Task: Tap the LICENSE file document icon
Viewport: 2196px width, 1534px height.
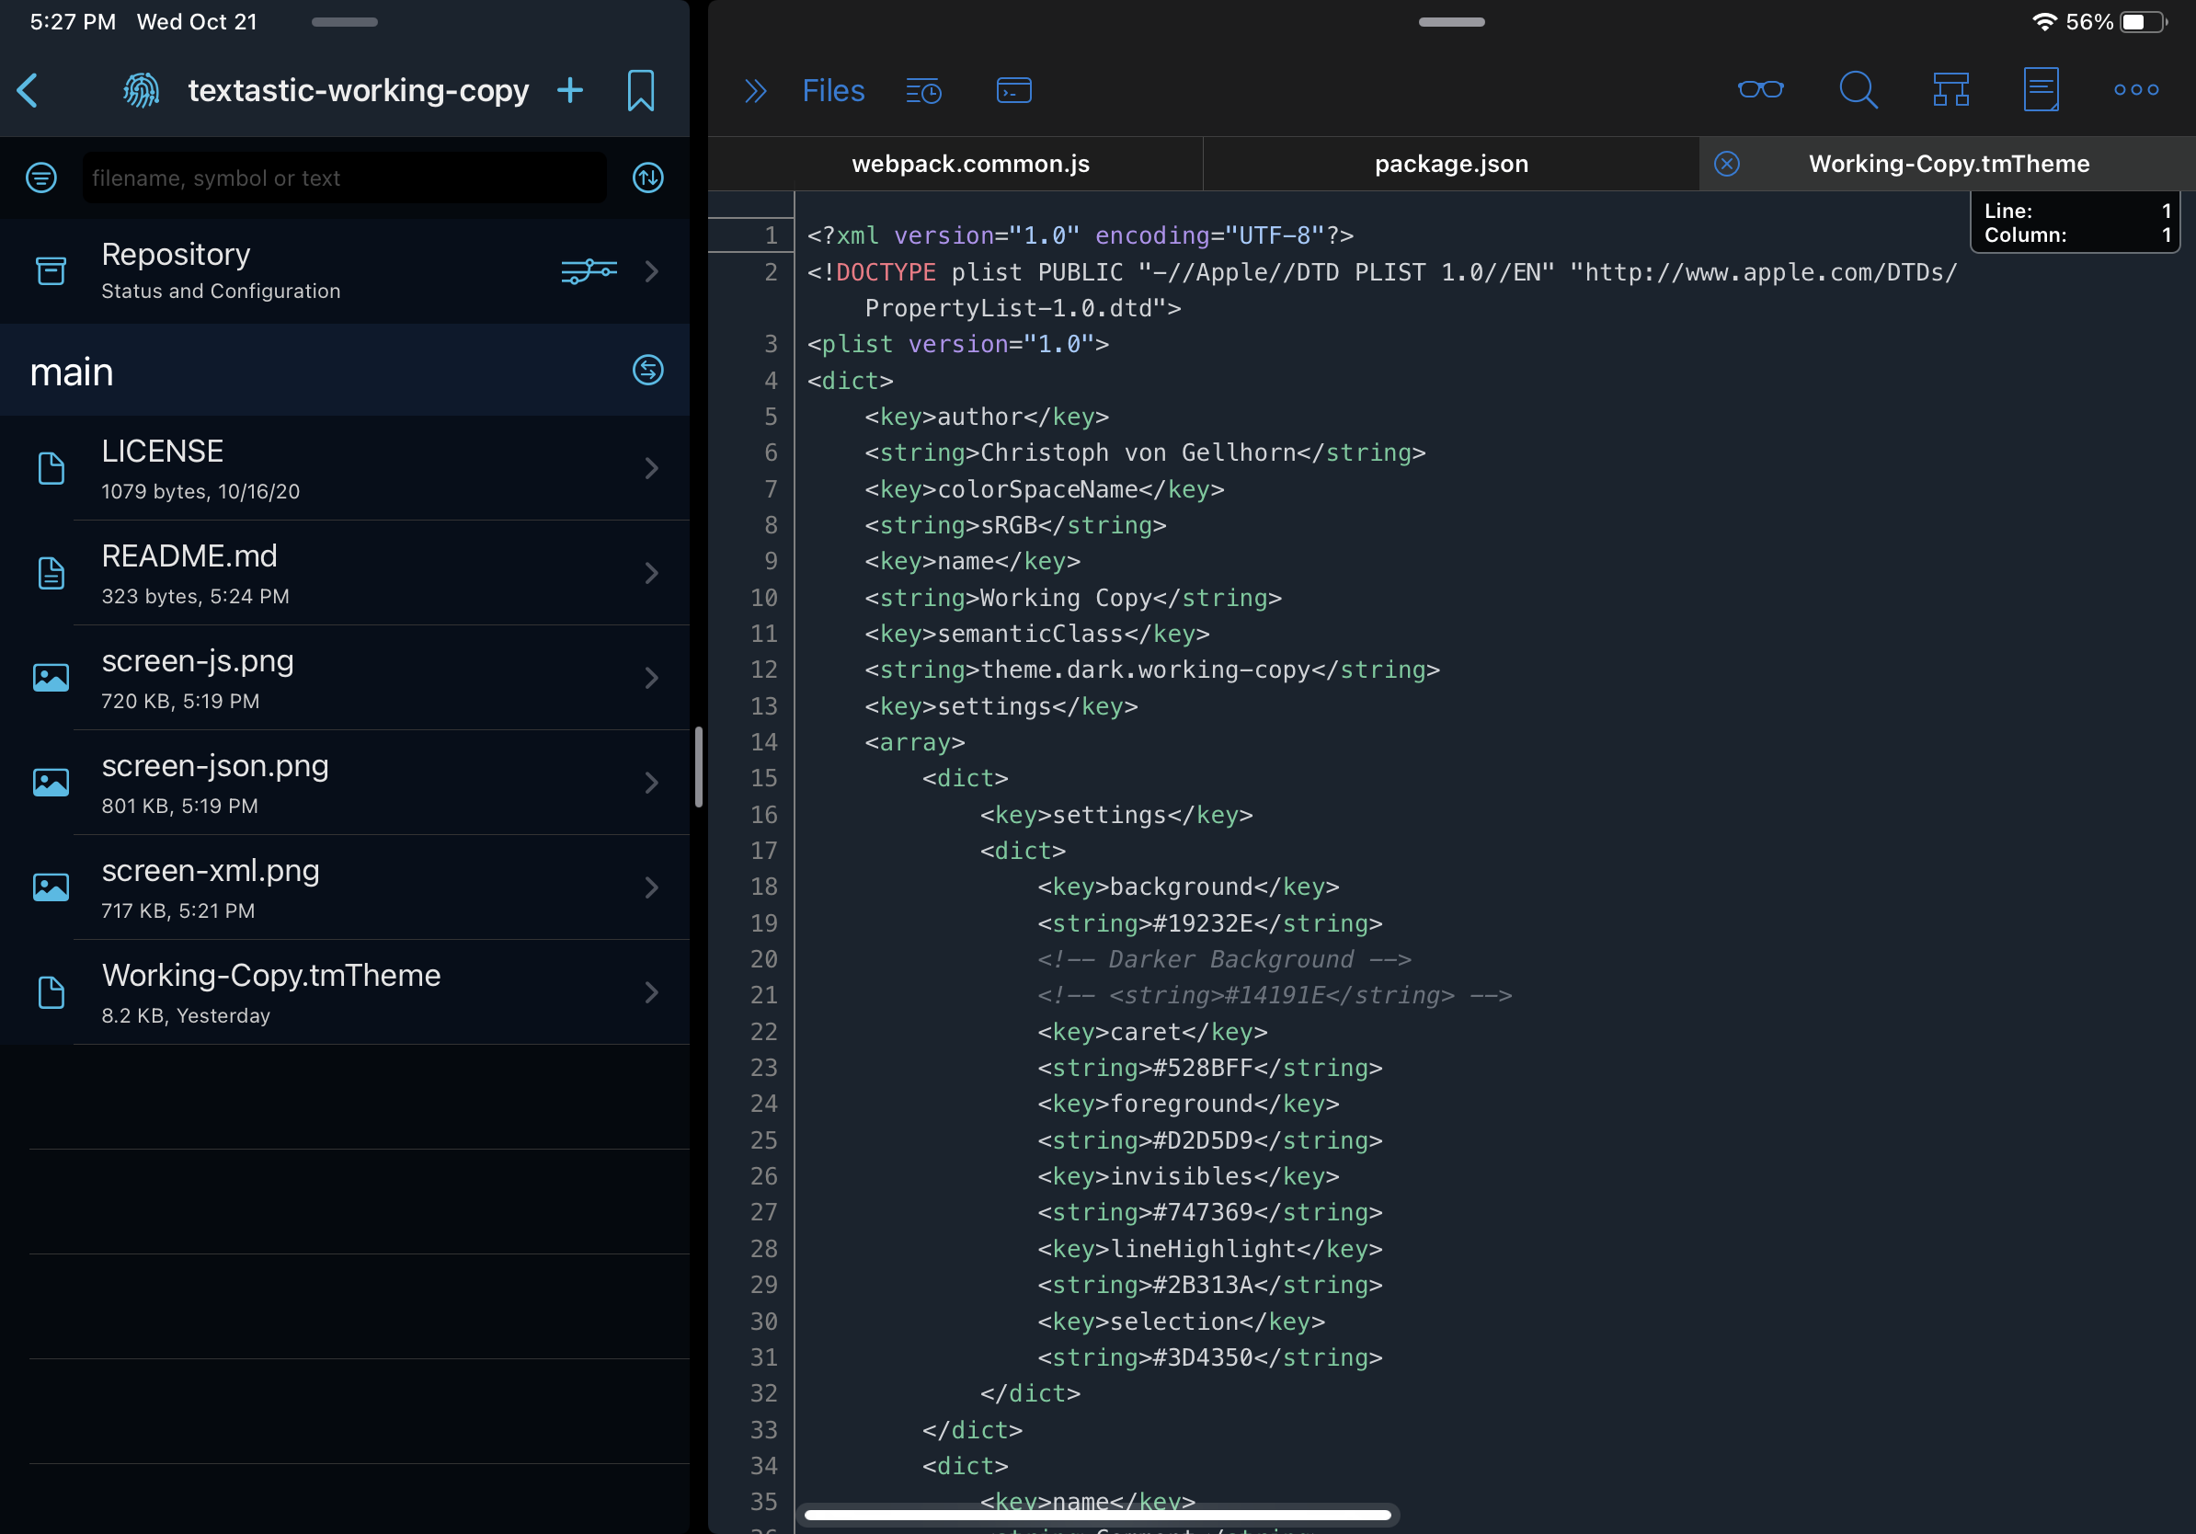Action: pos(51,469)
